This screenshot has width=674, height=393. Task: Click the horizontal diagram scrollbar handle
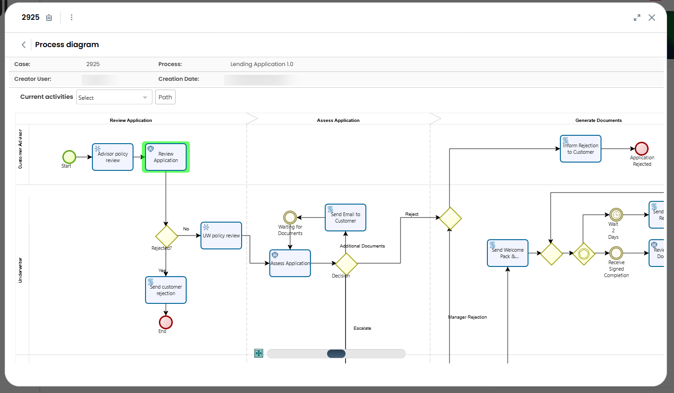point(336,353)
